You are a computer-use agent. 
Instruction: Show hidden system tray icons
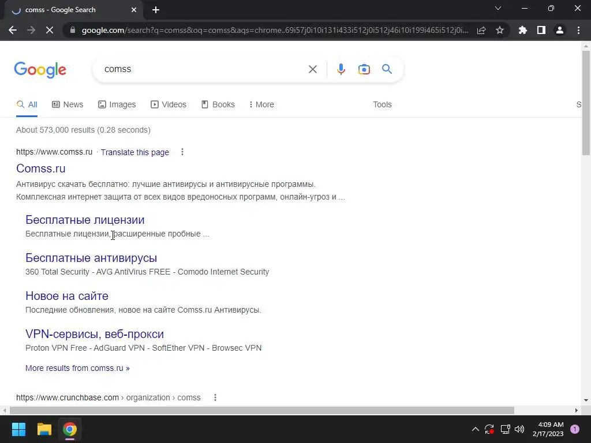(476, 429)
